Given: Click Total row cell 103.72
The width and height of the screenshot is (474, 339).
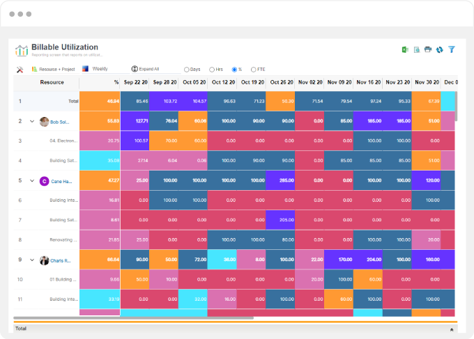Looking at the screenshot, I should tap(164, 101).
